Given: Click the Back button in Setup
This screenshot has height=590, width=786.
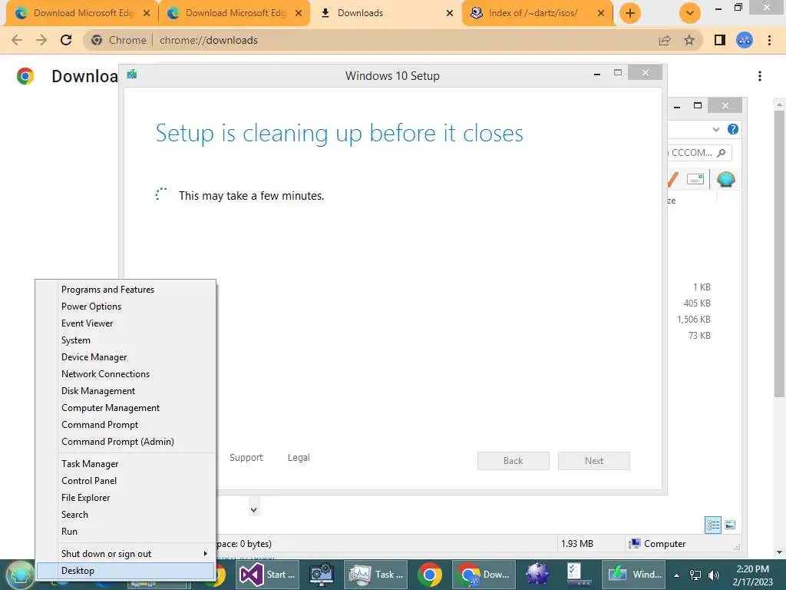Looking at the screenshot, I should 514,461.
